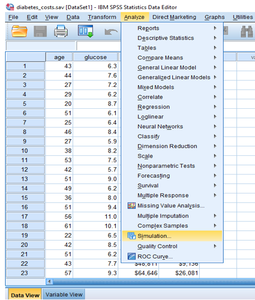
Task: Expand the Quality Control submenu
Action: coord(172,246)
